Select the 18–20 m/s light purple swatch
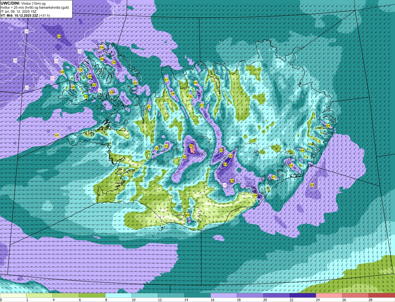 click(x=250, y=296)
